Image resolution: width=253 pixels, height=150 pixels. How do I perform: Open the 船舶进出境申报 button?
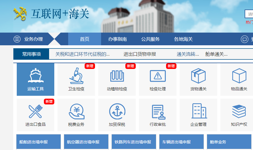[x=39, y=142]
